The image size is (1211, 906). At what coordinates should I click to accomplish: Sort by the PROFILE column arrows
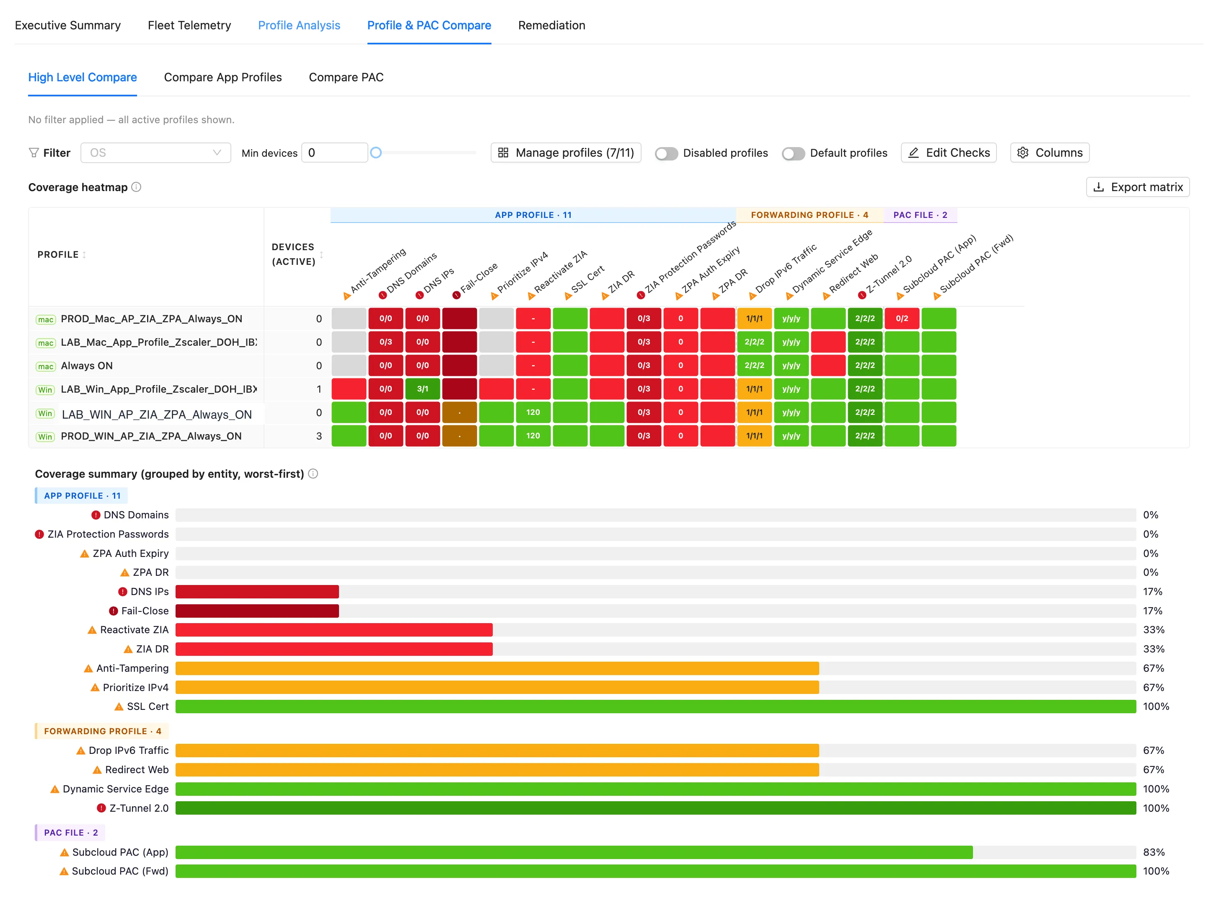(84, 254)
